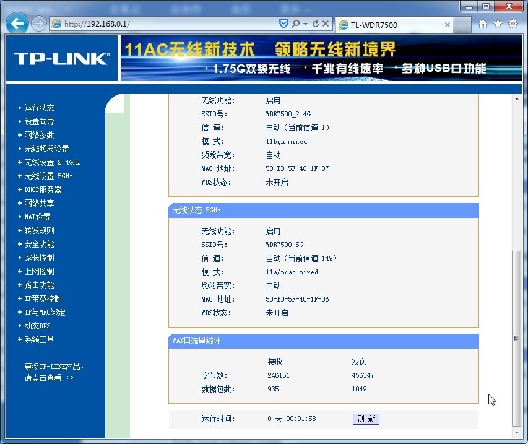Click the 5GHz SSID value WDR7500_5G
Screen dimensions: 528x444
pyautogui.click(x=285, y=245)
